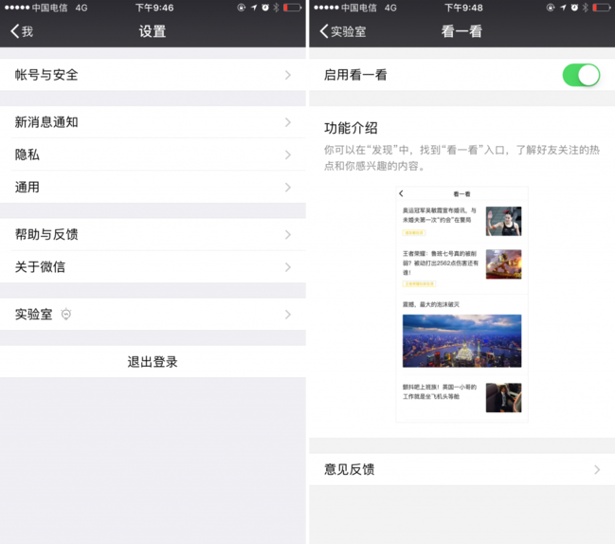Click signal dots in right status bar
The height and width of the screenshot is (544, 615).
pos(326,8)
